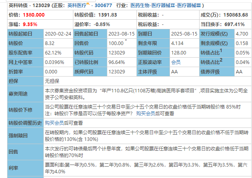This screenshot has width=252, height=178.
Task: Select the value 0.0396%
Action: pos(54,62)
